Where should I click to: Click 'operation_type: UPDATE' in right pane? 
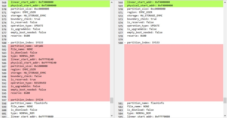[143, 26]
